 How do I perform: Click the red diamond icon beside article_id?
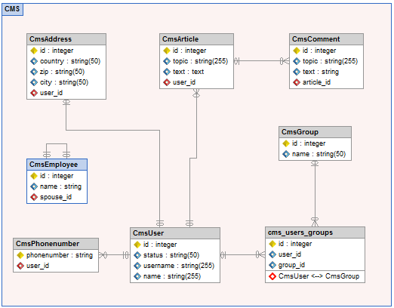pyautogui.click(x=297, y=82)
